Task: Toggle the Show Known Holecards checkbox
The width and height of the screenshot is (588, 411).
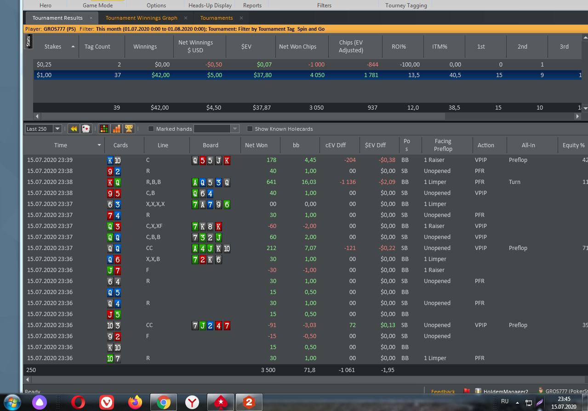Action: click(x=250, y=129)
